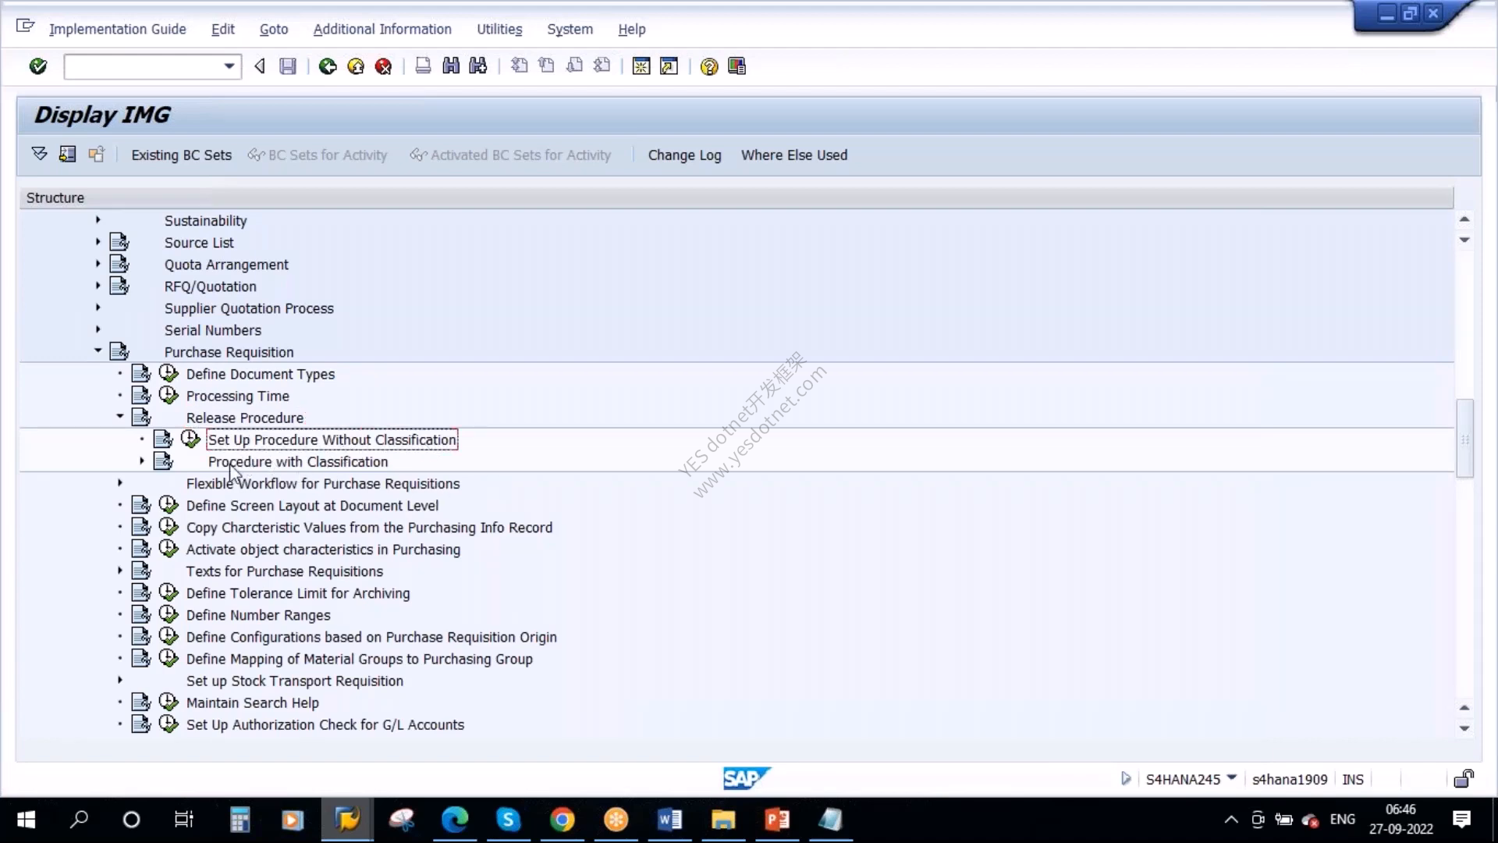Select Activate object characteristics in Purchasing
Image resolution: width=1498 pixels, height=843 pixels.
pos(323,550)
